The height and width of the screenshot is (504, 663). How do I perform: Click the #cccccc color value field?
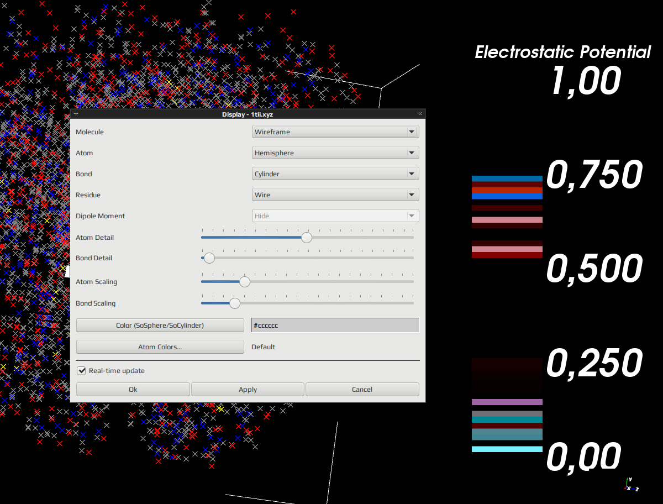click(335, 326)
